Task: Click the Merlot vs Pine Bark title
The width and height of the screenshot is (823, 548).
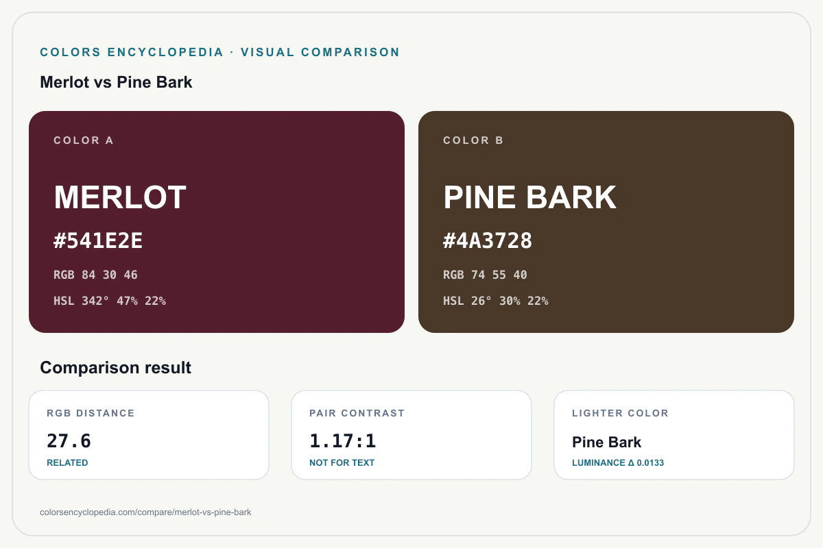Action: (116, 82)
